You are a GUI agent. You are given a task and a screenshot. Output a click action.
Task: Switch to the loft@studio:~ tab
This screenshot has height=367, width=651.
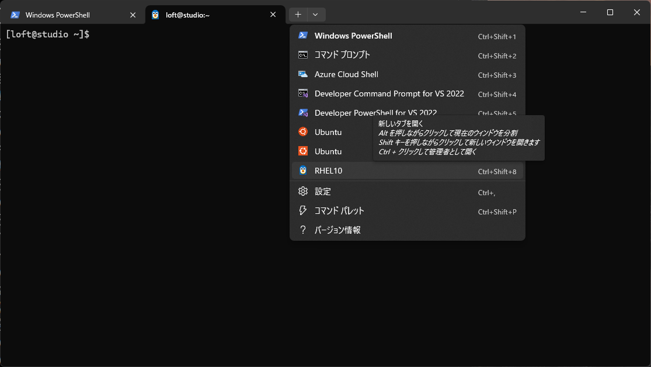(x=215, y=15)
